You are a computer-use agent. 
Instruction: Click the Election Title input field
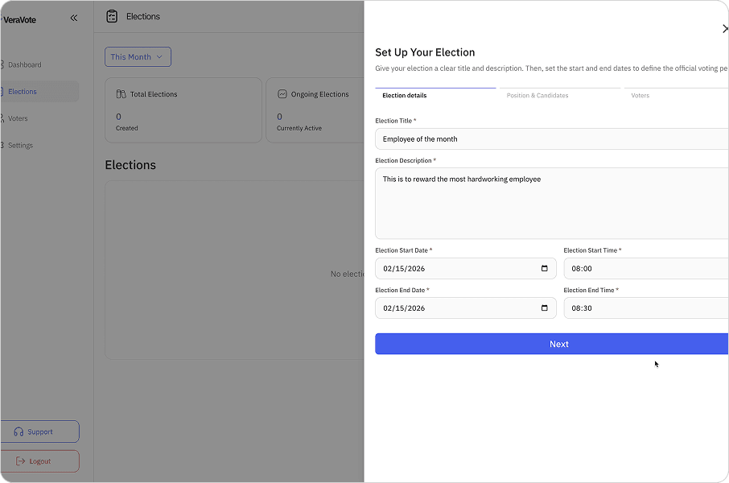point(551,138)
